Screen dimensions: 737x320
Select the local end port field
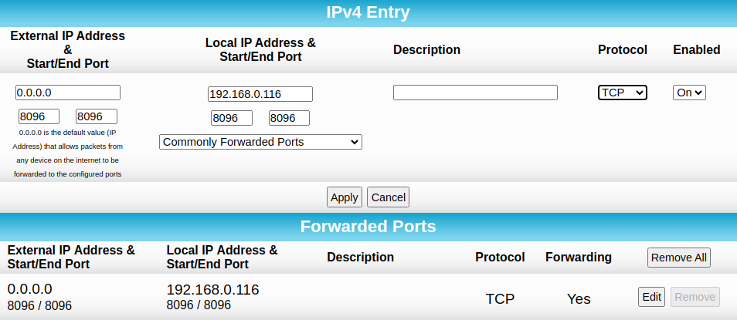coord(289,118)
